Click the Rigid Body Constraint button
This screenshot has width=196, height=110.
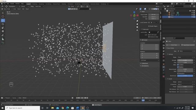188,45
